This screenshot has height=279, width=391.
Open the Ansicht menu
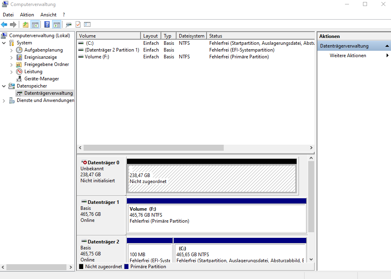click(x=48, y=15)
